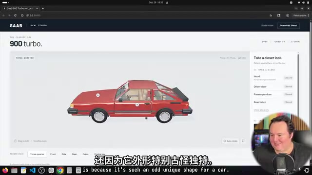Click the red Saab 900 car model
Viewport: 312px width, 175px height.
click(130, 101)
